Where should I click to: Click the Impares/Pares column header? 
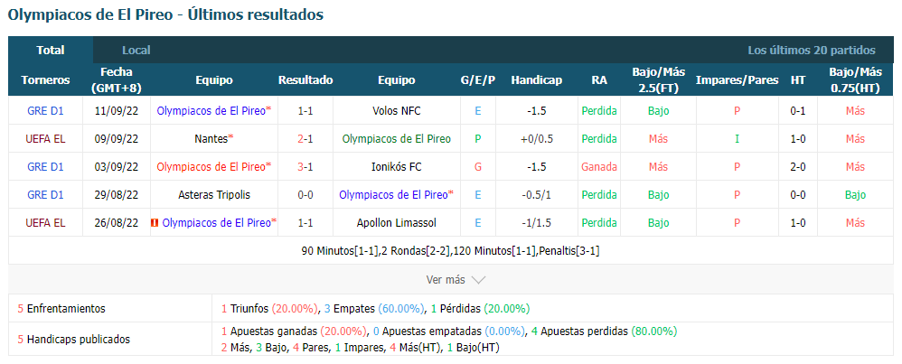click(x=737, y=79)
